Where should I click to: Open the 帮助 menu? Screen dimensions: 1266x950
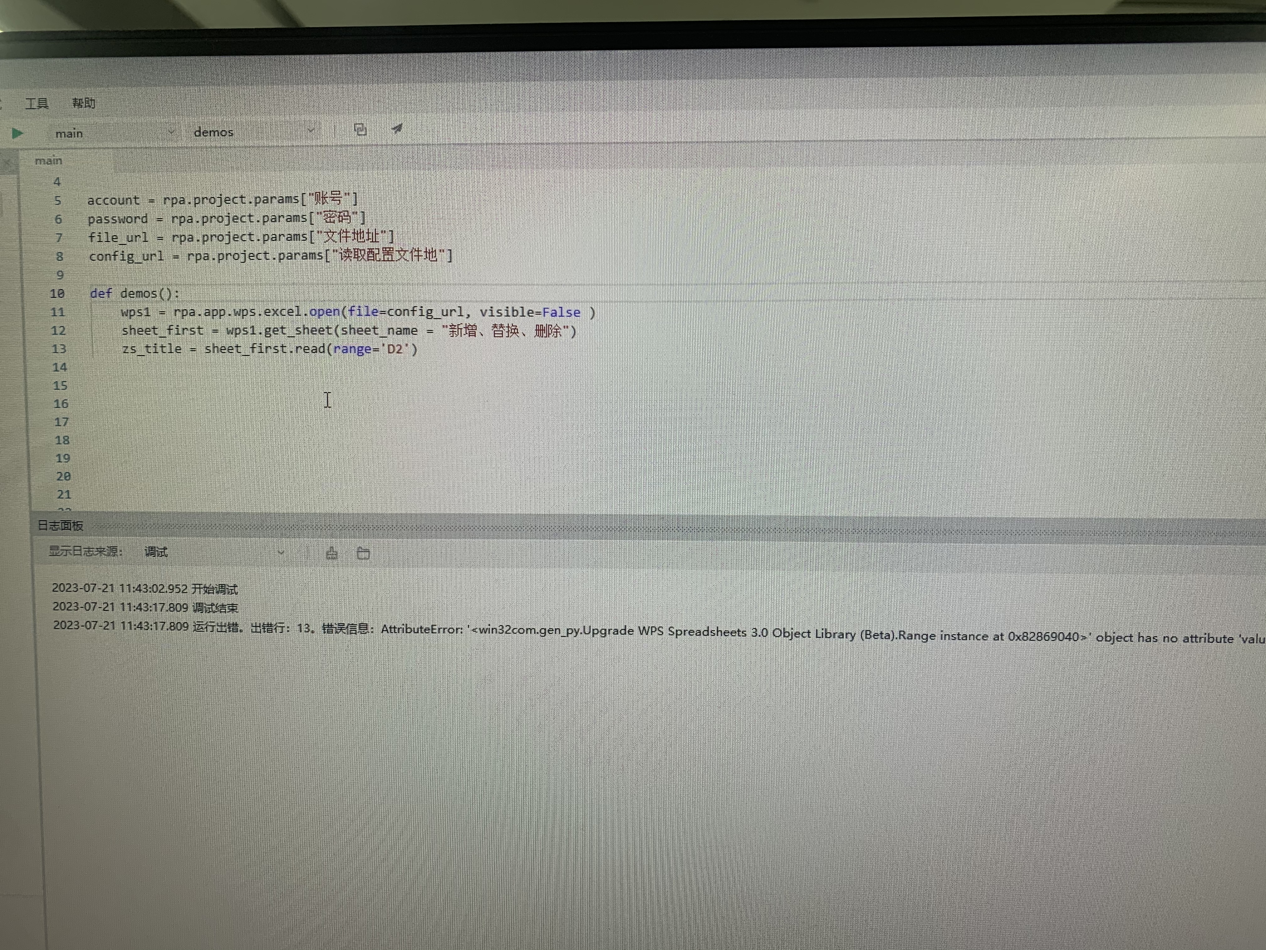[x=84, y=103]
